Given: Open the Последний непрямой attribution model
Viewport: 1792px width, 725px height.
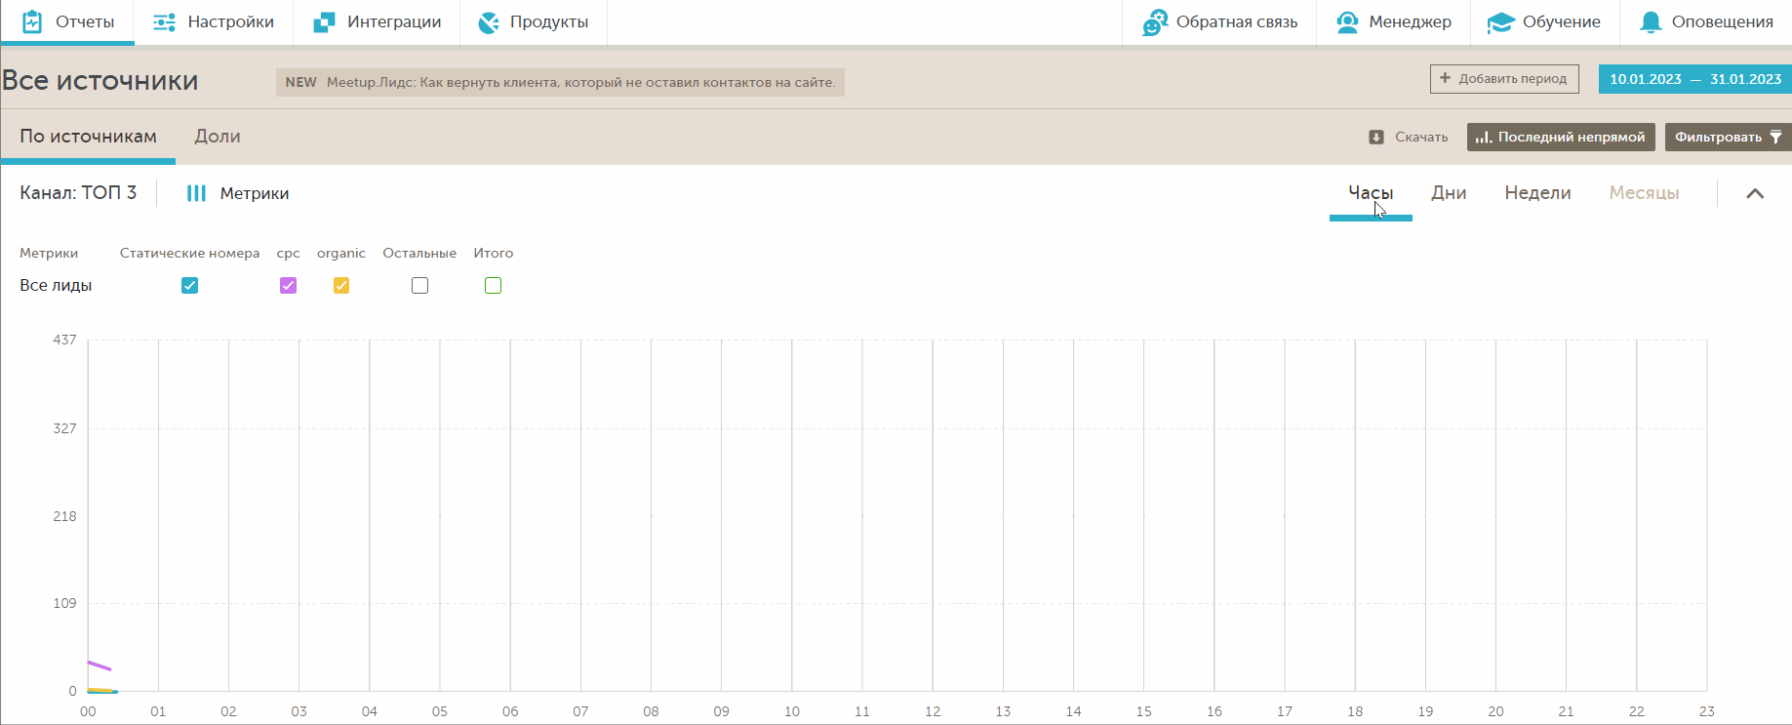Looking at the screenshot, I should tap(1561, 137).
